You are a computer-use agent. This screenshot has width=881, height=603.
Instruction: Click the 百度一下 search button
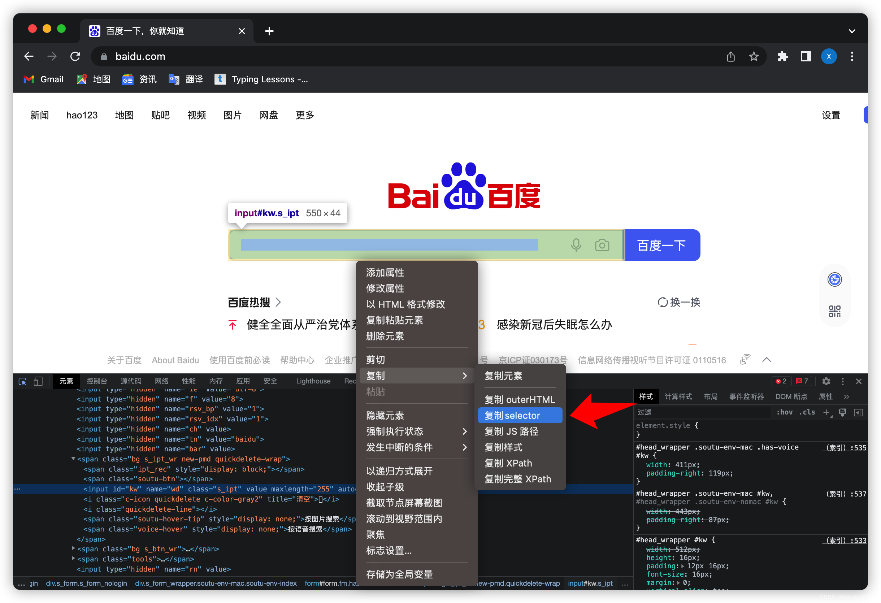662,245
